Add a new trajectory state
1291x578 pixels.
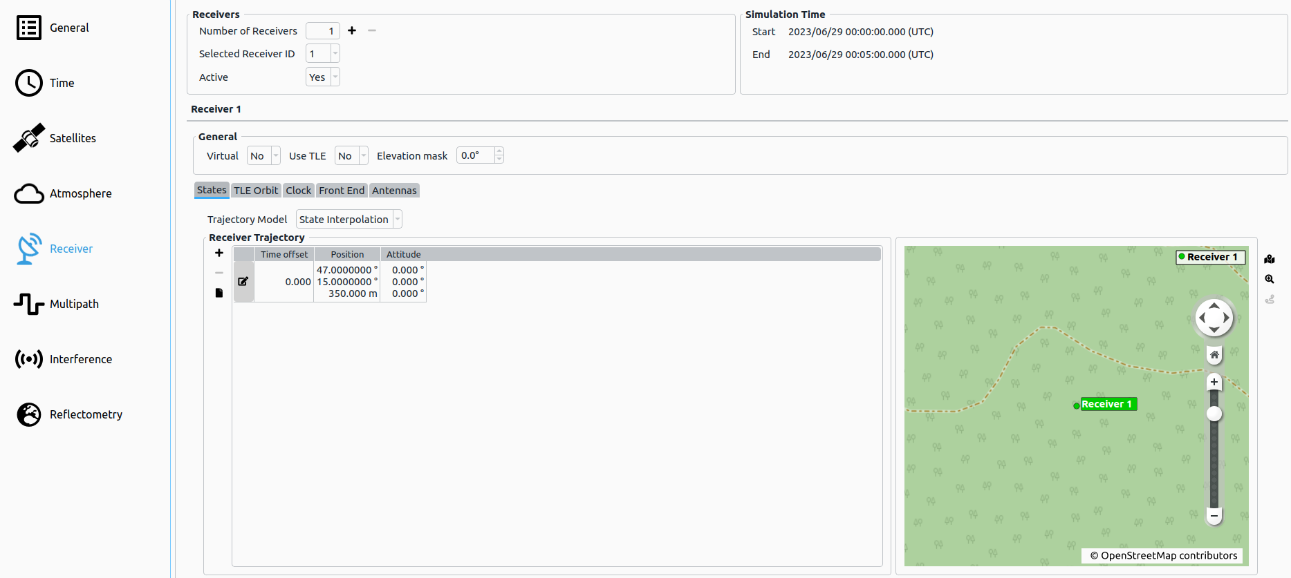(x=219, y=253)
